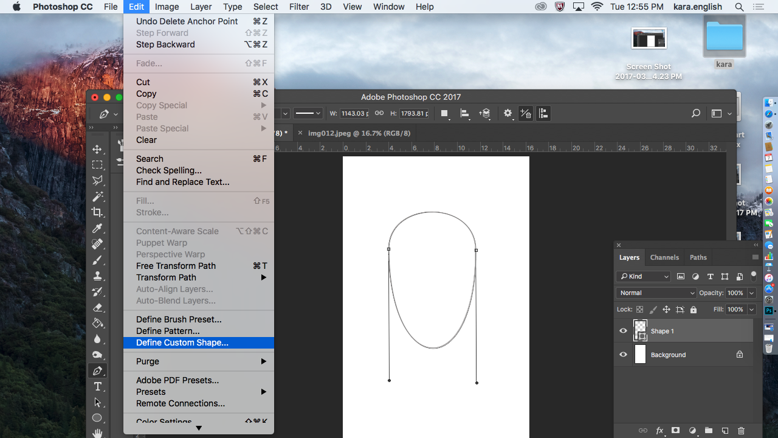Click the Add layer style fx button
The width and height of the screenshot is (778, 438).
coord(659,430)
